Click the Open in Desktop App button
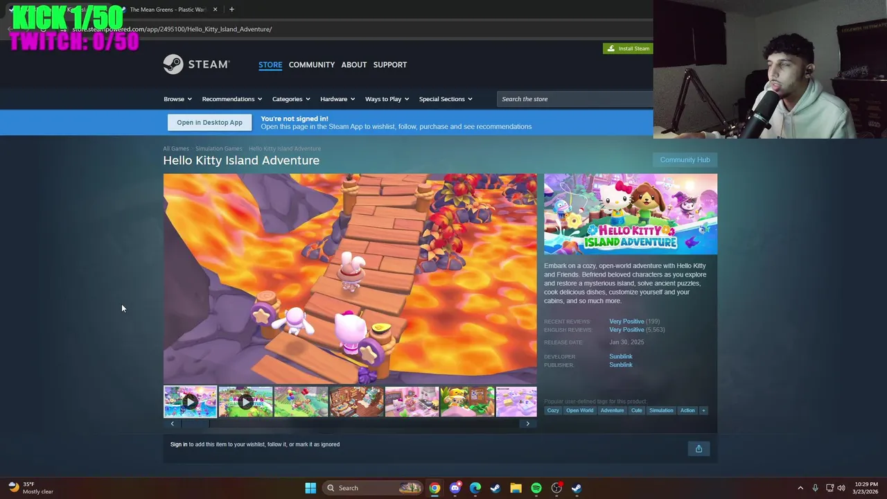 (209, 123)
